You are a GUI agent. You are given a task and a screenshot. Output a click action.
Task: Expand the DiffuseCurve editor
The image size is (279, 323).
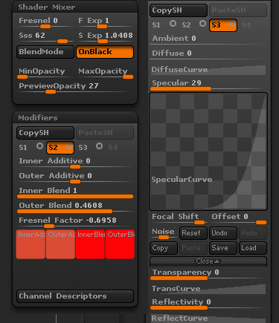(208, 70)
